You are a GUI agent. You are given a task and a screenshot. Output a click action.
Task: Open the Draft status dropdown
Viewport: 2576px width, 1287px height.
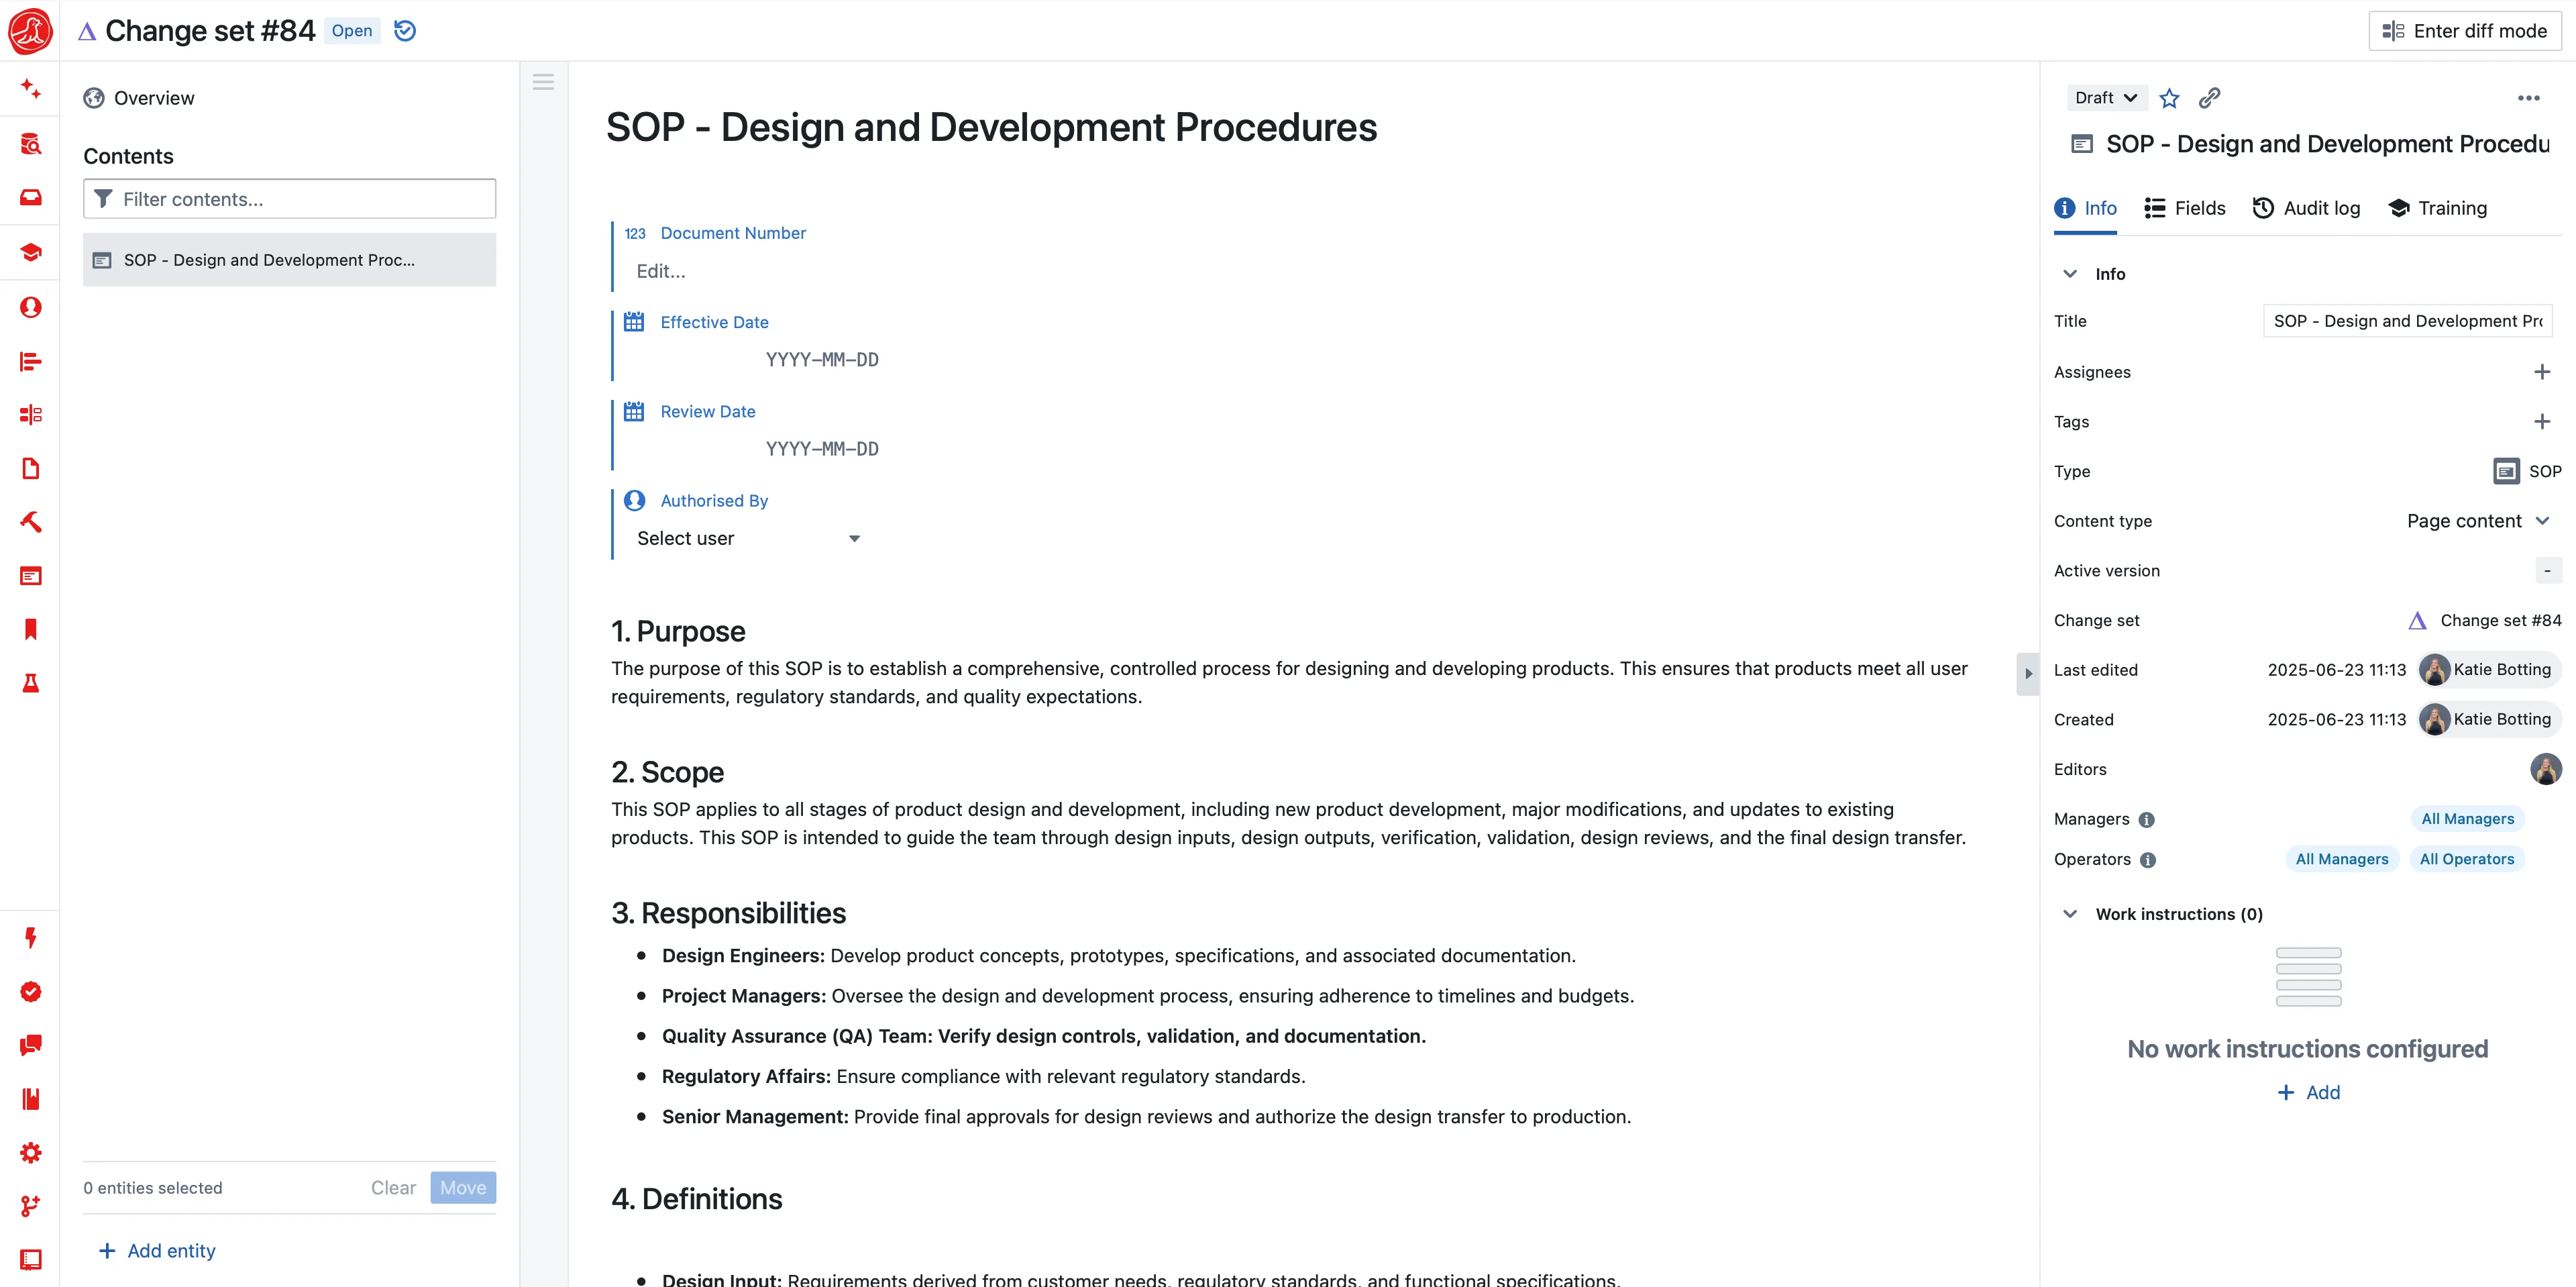(2105, 98)
